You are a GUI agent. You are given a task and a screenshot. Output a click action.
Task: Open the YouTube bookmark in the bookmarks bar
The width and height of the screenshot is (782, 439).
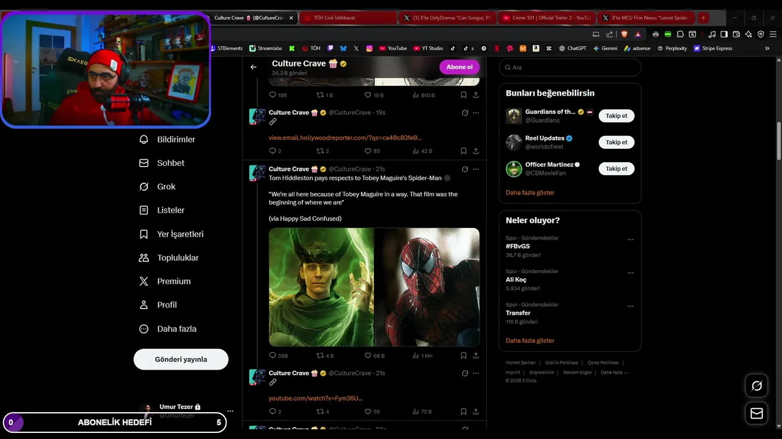point(393,48)
